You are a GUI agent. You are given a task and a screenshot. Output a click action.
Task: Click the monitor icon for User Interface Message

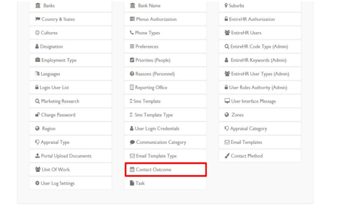click(227, 101)
